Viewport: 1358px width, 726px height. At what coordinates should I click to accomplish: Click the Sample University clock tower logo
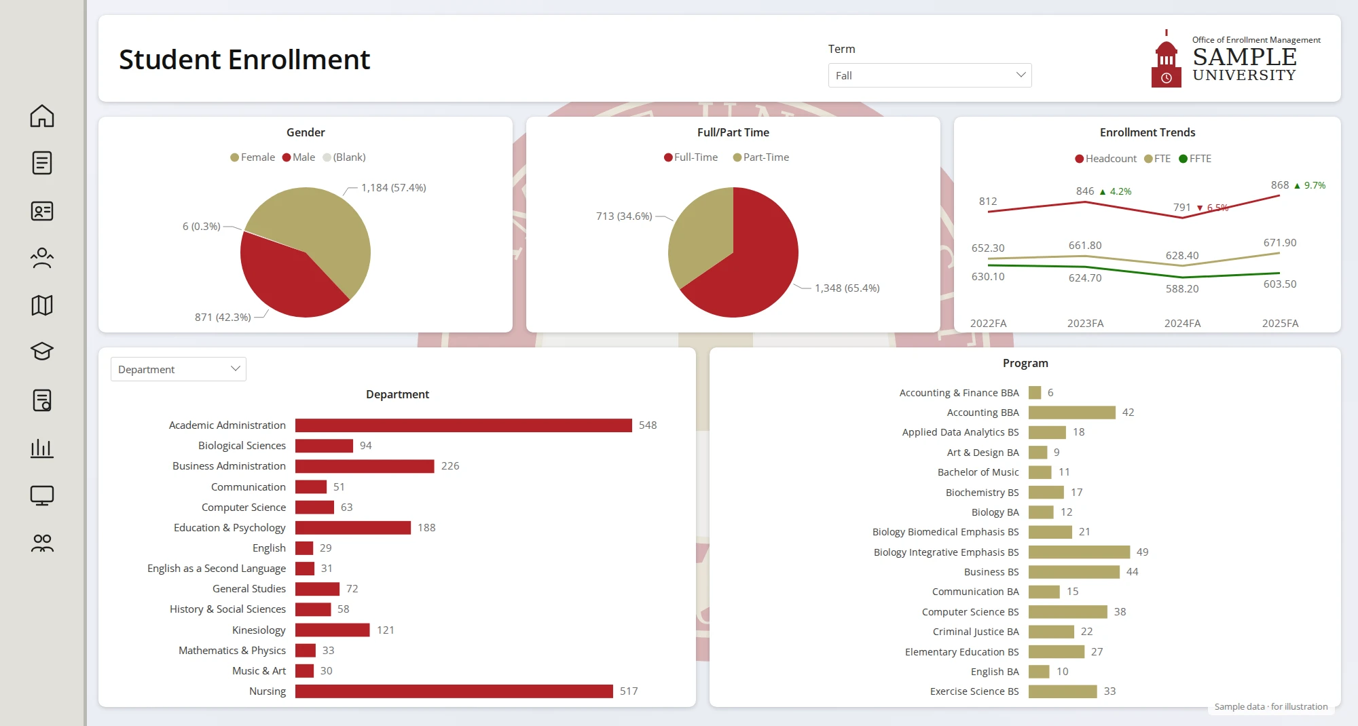click(x=1167, y=59)
